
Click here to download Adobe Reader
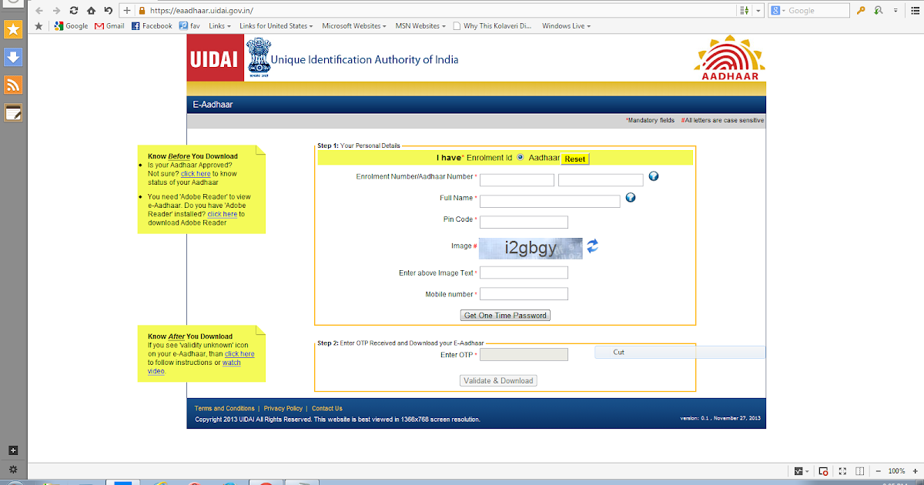[222, 214]
